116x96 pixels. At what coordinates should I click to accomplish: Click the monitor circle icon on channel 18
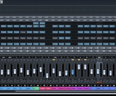click(34, 85)
